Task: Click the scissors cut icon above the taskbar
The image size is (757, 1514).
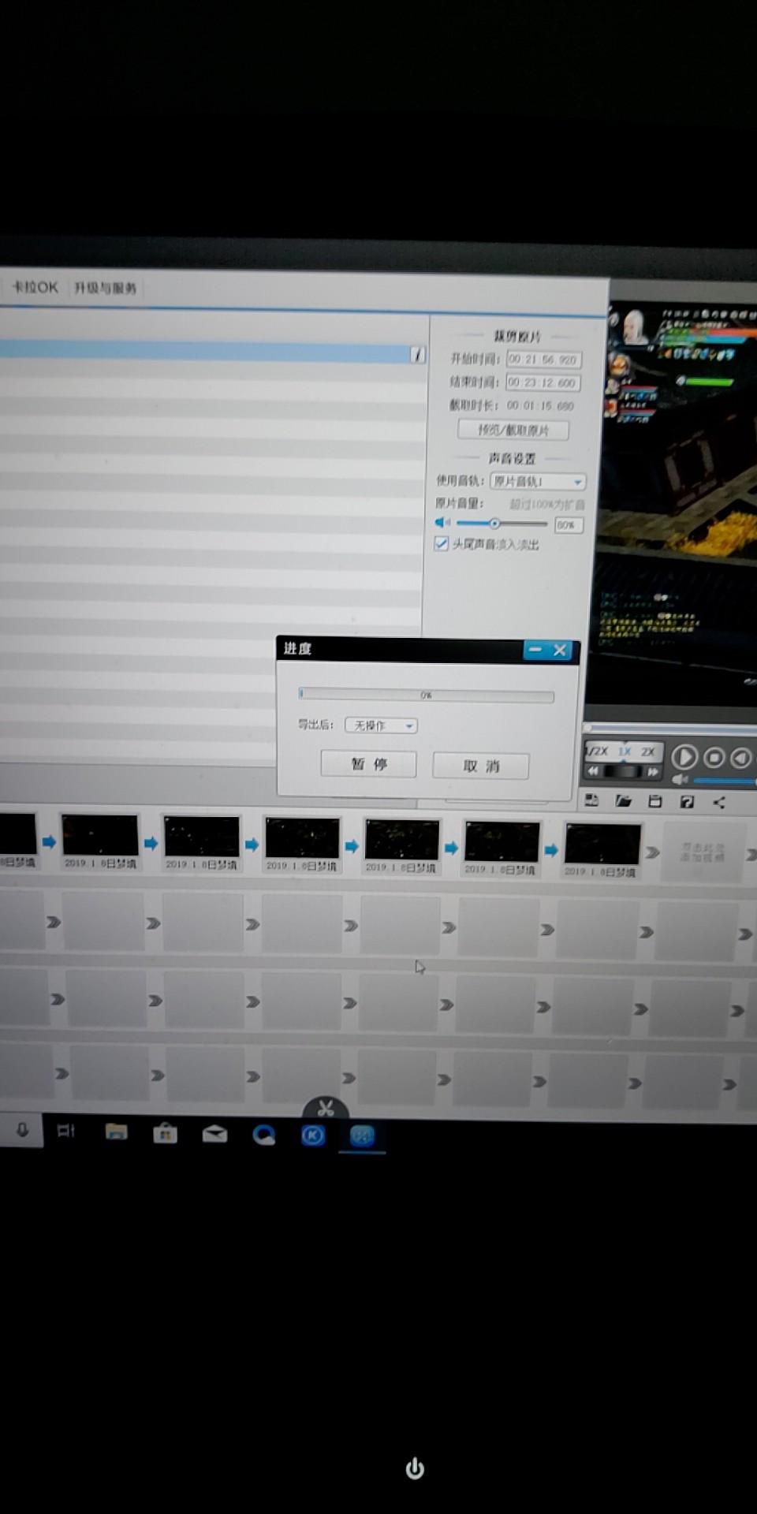Action: click(326, 1108)
